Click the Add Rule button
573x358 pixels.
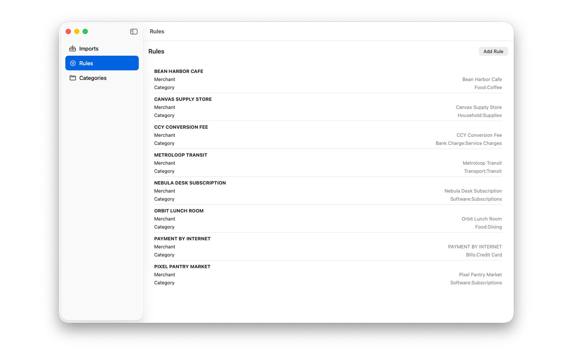click(x=493, y=51)
